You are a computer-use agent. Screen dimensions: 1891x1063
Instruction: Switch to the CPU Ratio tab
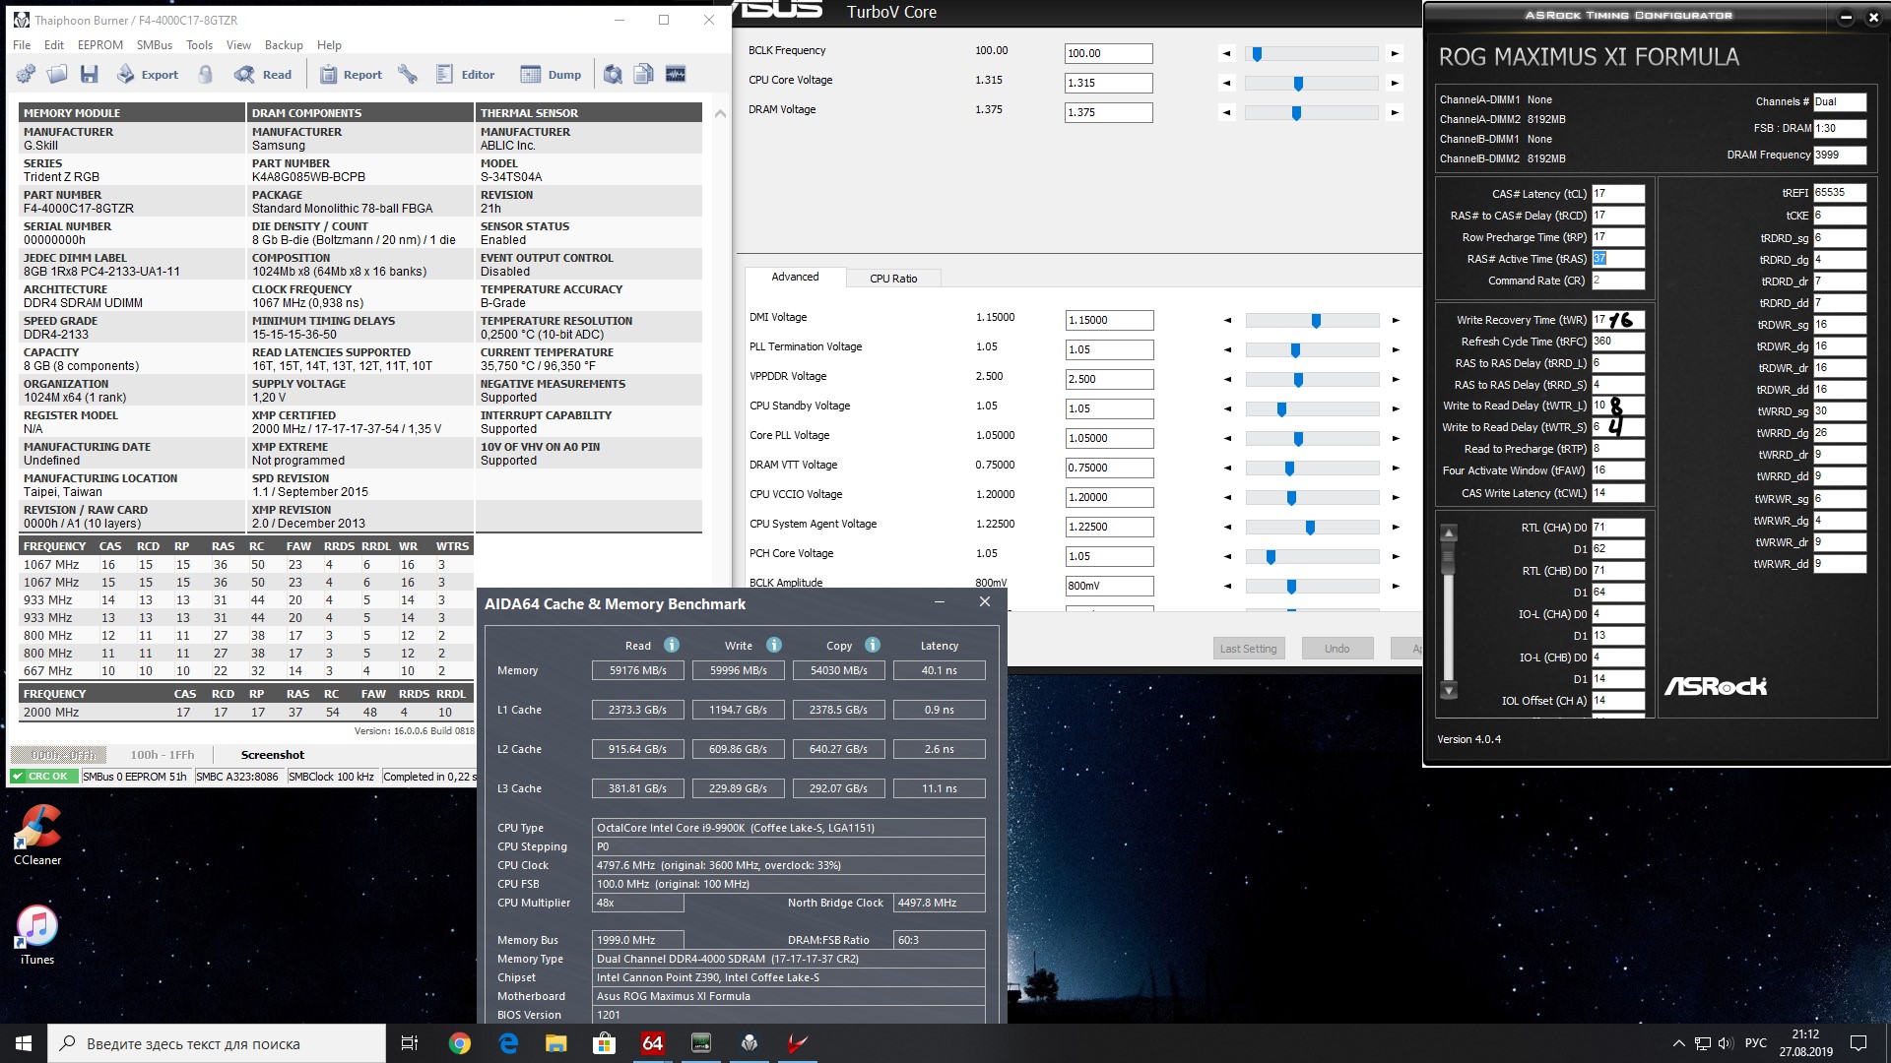(892, 279)
